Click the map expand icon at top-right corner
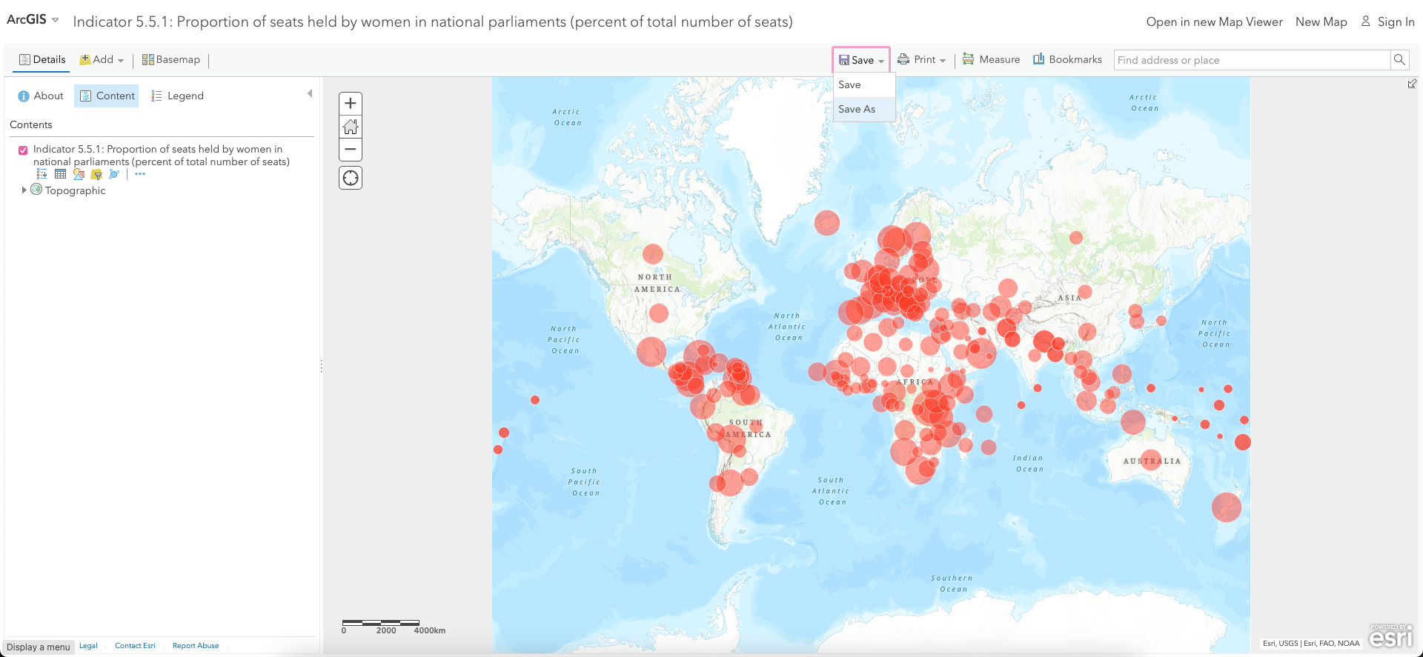Screen dimensions: 1423x657 1412,84
